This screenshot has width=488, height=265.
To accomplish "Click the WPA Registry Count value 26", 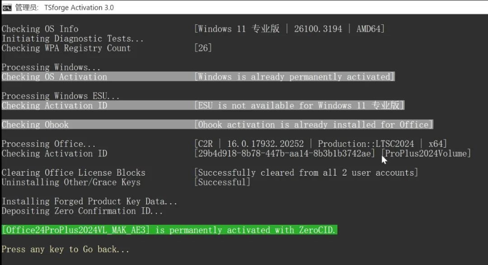I will [x=203, y=48].
